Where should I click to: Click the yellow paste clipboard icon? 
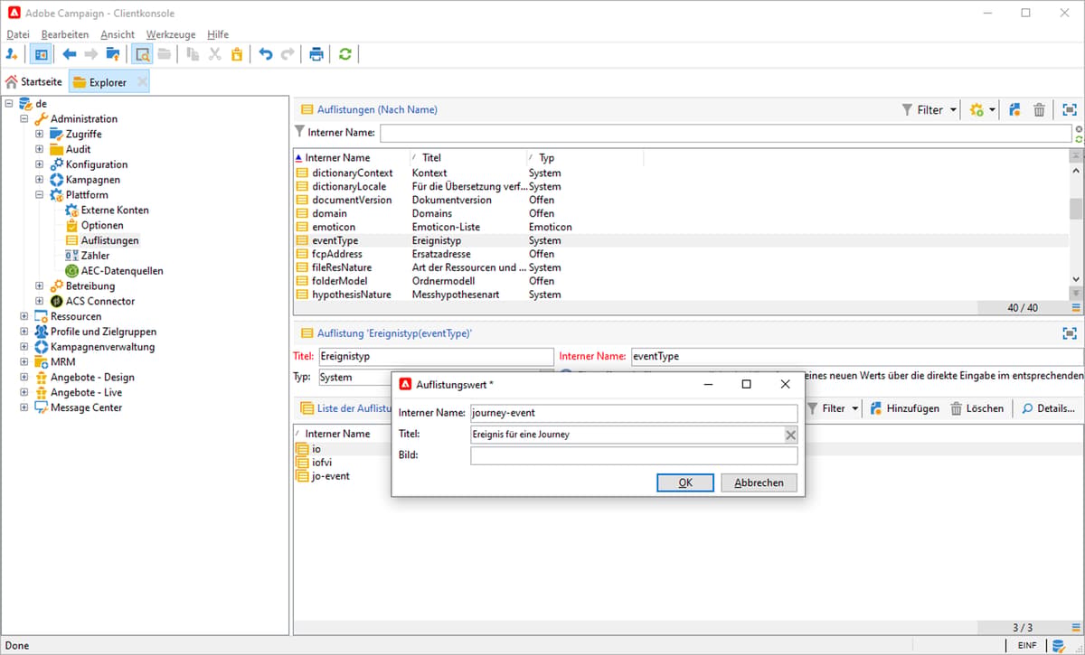[x=236, y=54]
